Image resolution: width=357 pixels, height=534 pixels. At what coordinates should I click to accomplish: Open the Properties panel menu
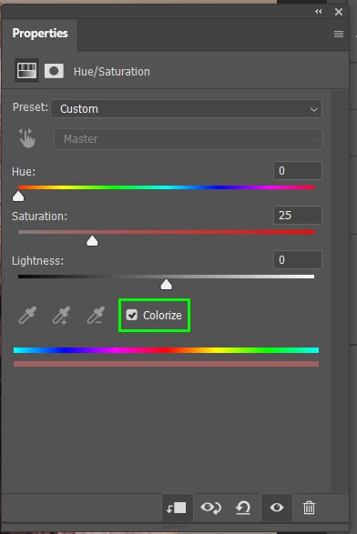(339, 34)
